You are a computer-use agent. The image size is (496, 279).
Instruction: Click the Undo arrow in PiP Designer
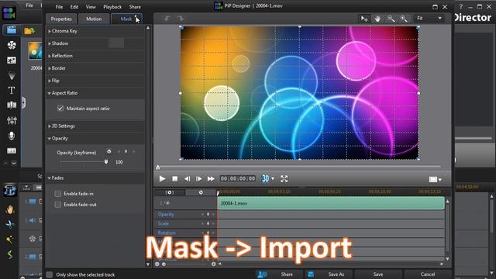(167, 19)
